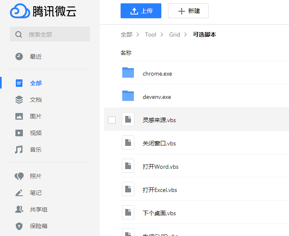
Task: Click the 照片 photos balloon icon
Action: [19, 176]
